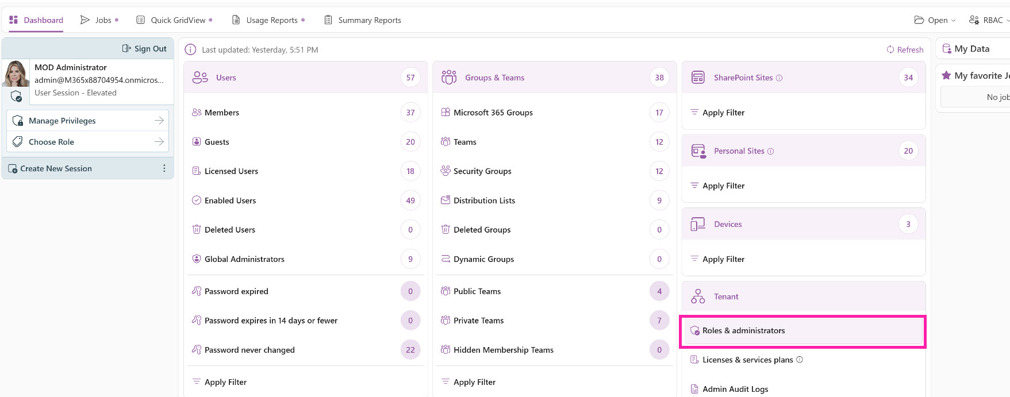Open the Global Administrators list
Screen dimensions: 1010x397
click(x=244, y=259)
